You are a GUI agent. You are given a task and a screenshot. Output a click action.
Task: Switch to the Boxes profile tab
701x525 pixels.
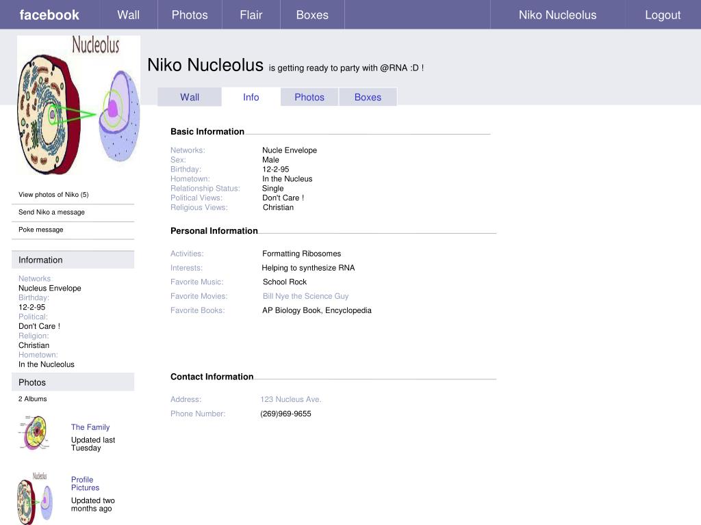tap(368, 97)
